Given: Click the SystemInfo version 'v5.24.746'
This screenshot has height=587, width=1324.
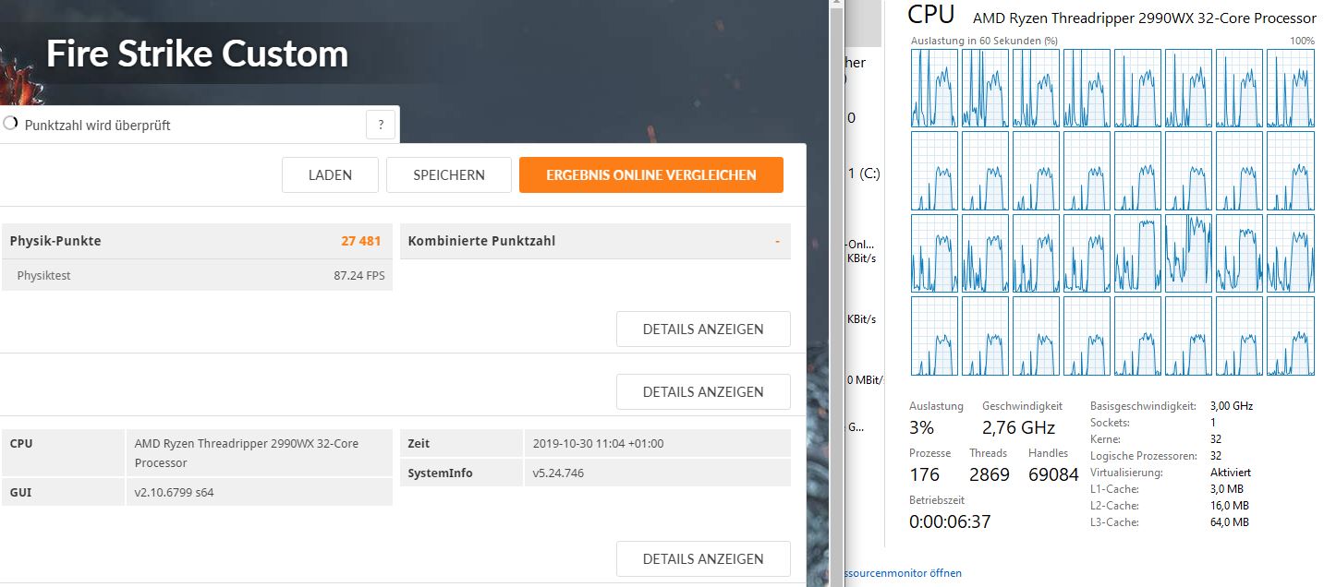Looking at the screenshot, I should [x=558, y=473].
